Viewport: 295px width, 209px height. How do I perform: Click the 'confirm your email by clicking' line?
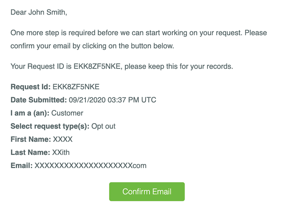click(92, 46)
